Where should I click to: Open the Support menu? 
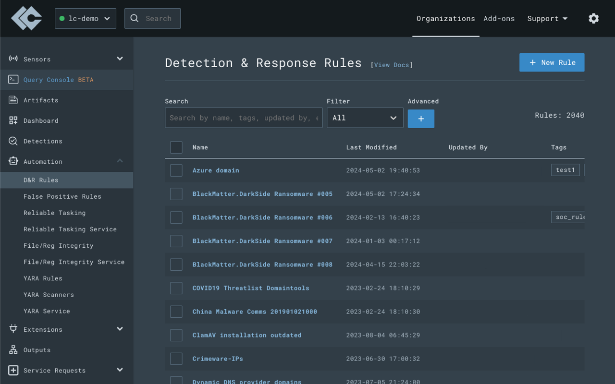[x=547, y=19]
